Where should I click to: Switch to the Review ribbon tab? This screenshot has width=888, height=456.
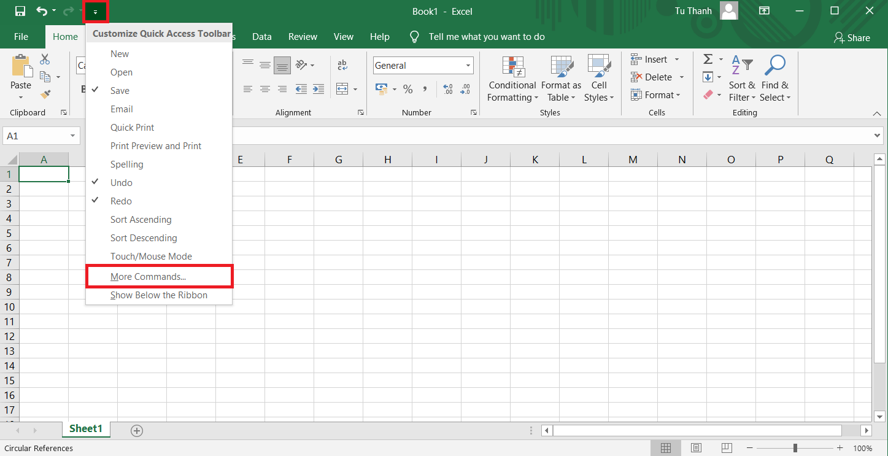click(x=303, y=37)
